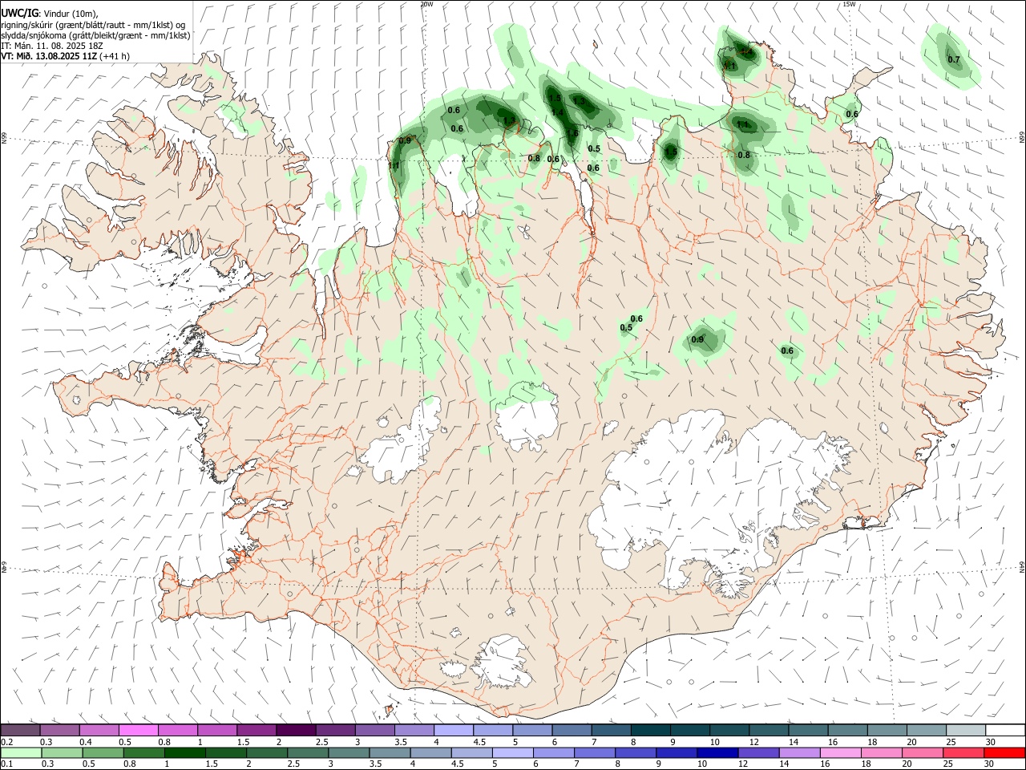The image size is (1026, 770).
Task: Click the '20W' longitude label
Action: tap(426, 4)
